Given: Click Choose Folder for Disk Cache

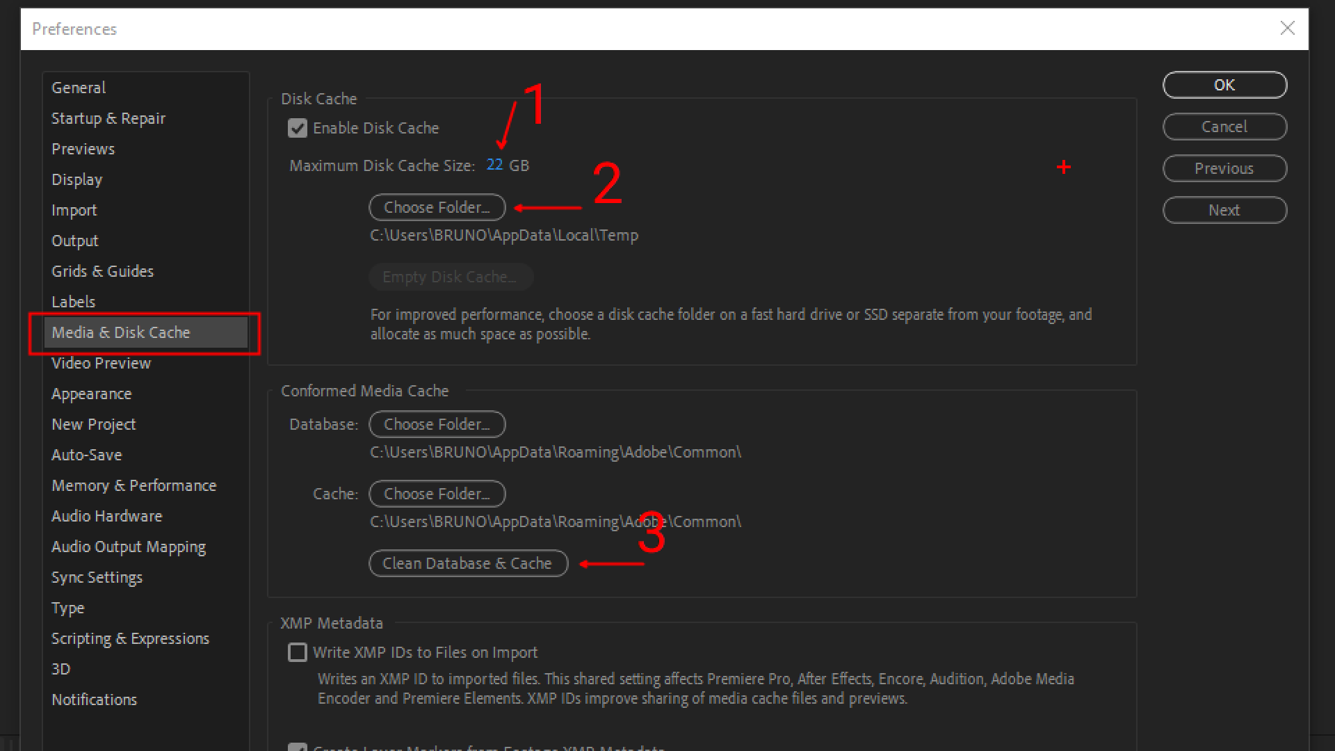Looking at the screenshot, I should (437, 207).
